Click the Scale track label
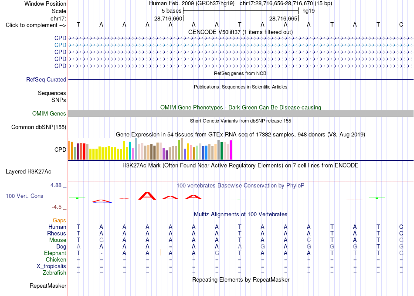The height and width of the screenshot is (296, 414). (59, 11)
